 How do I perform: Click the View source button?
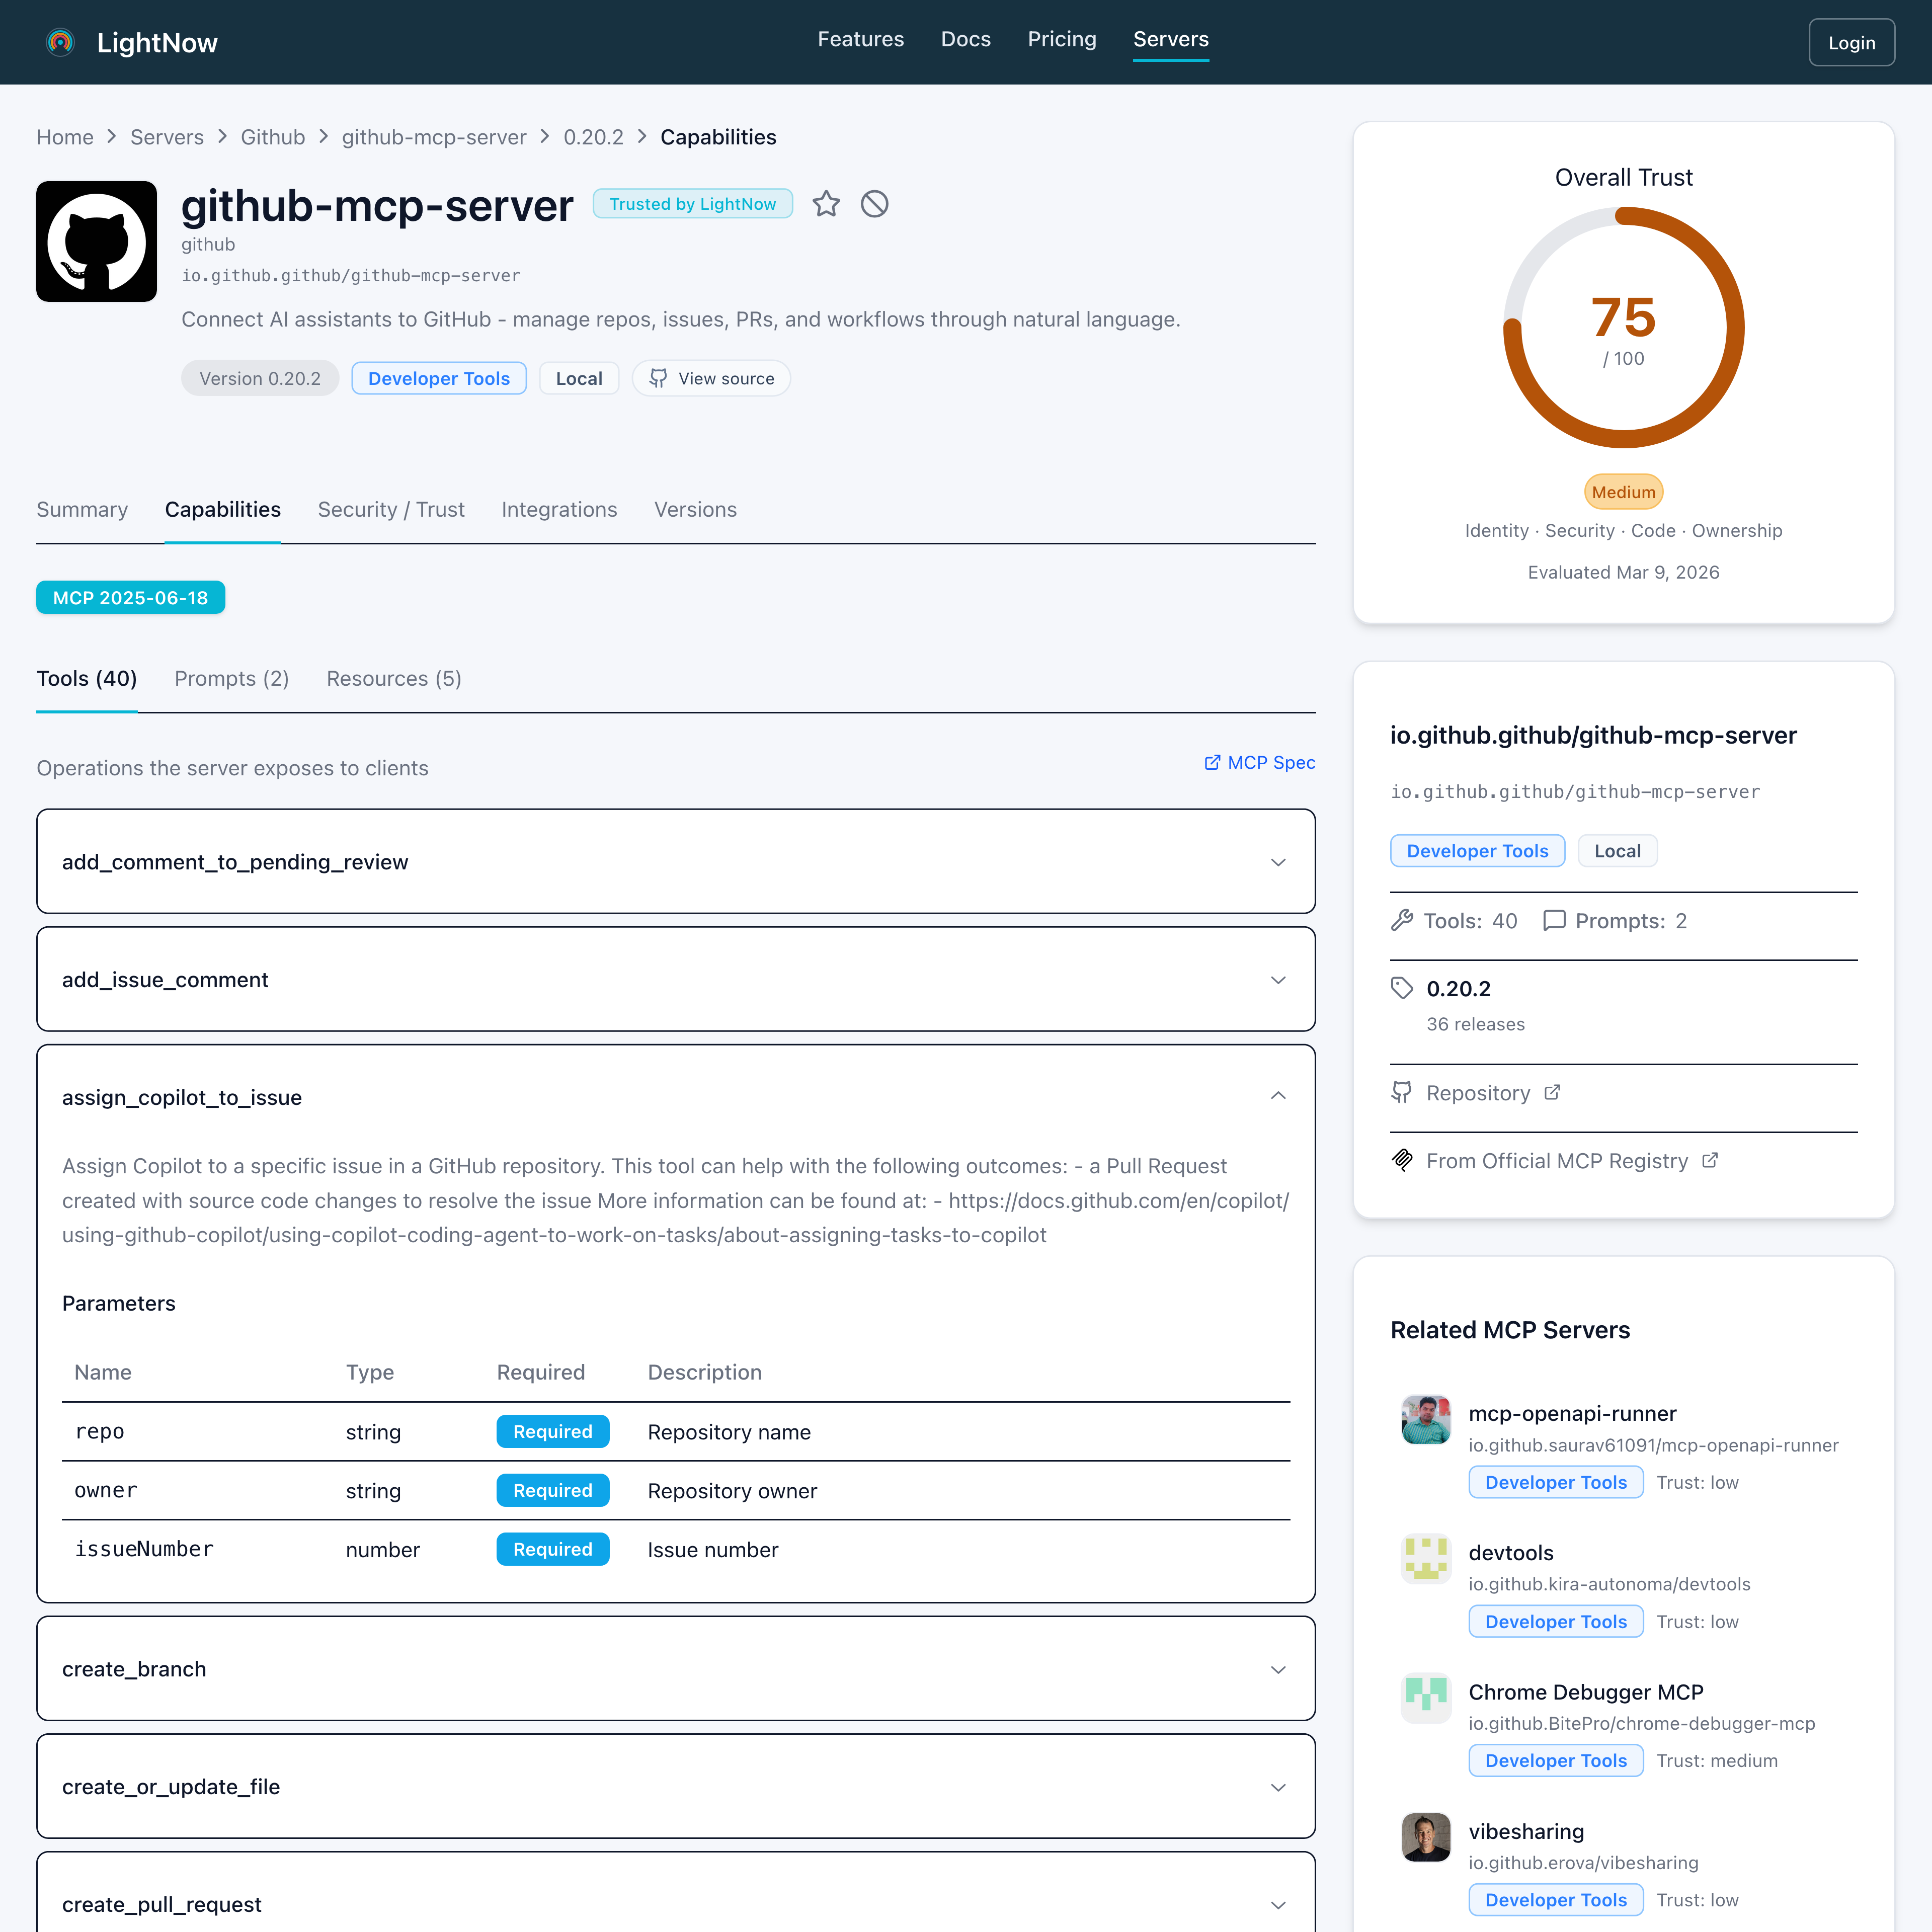711,378
